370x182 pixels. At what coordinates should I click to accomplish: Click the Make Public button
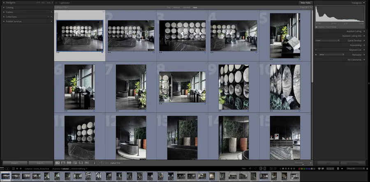click(x=306, y=3)
